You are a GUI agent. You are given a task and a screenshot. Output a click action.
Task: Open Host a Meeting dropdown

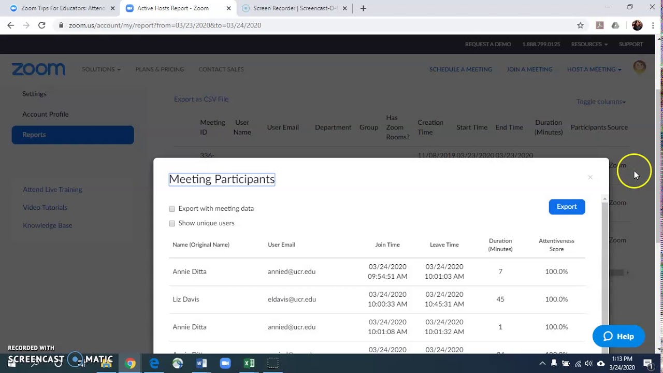point(594,69)
